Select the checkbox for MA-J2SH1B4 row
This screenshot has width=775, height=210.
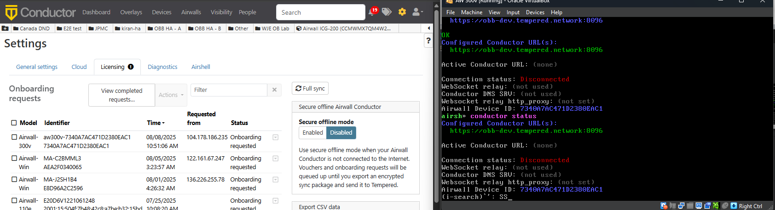pyautogui.click(x=14, y=179)
